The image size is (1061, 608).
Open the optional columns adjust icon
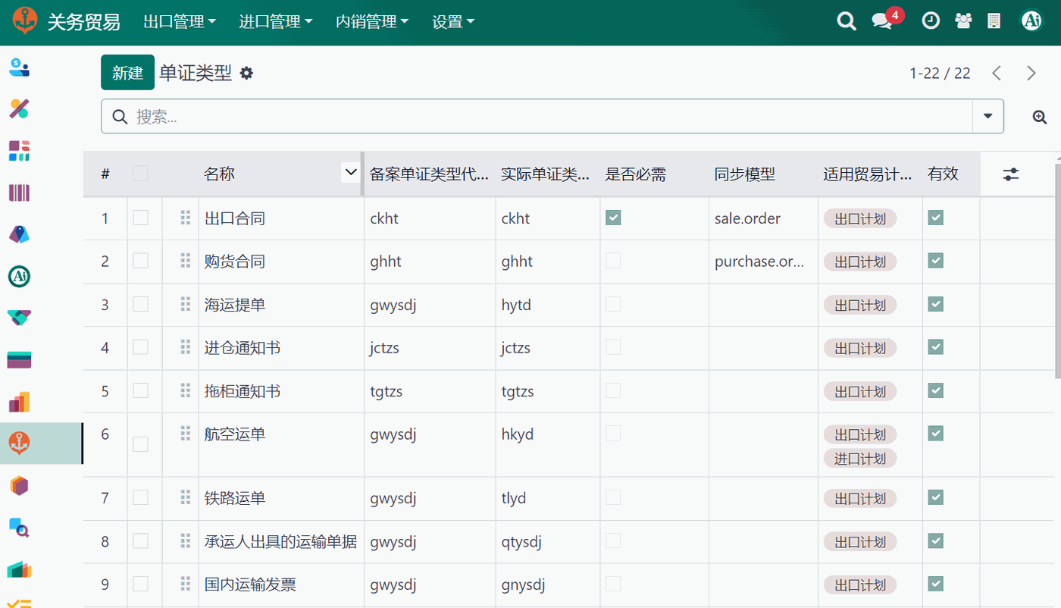click(x=1011, y=174)
